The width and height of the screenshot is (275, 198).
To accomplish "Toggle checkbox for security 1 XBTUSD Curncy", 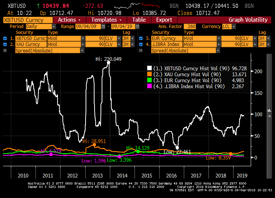I will pyautogui.click(x=5, y=38).
